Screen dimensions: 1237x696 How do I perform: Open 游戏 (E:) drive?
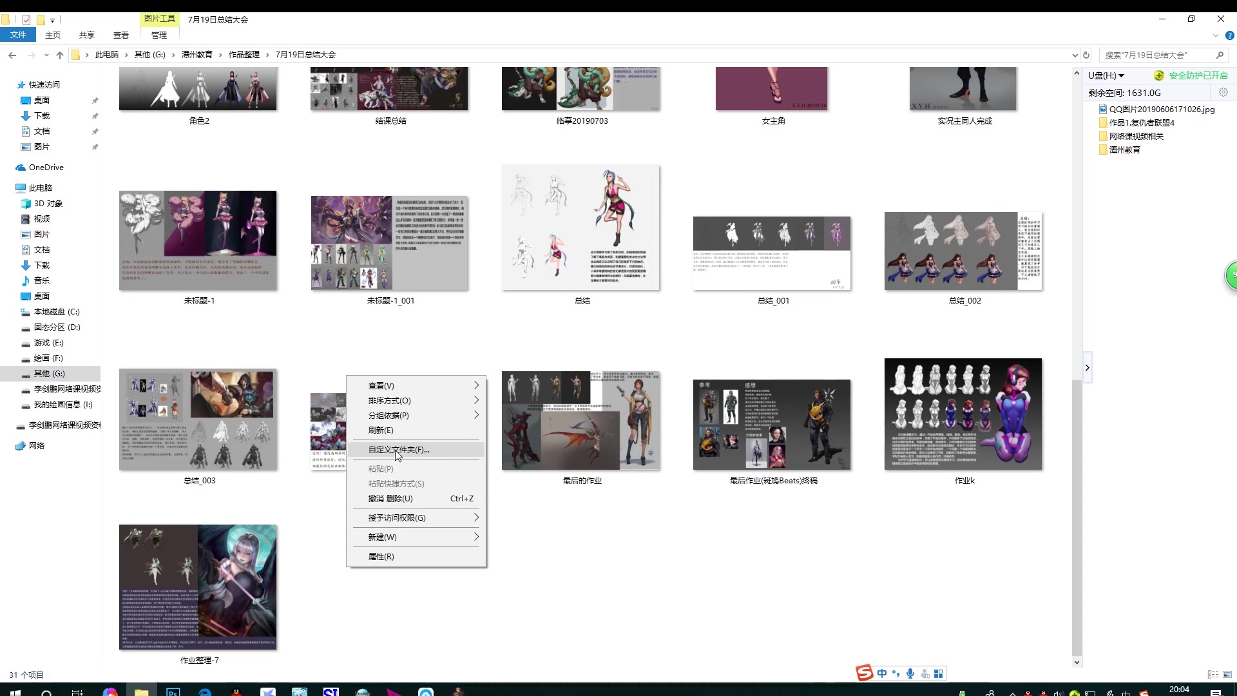(48, 343)
